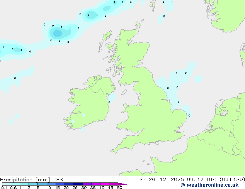Click the '2' precipitation value on map
Image resolution: width=245 pixels, height=189 pixels.
[x=88, y=15]
